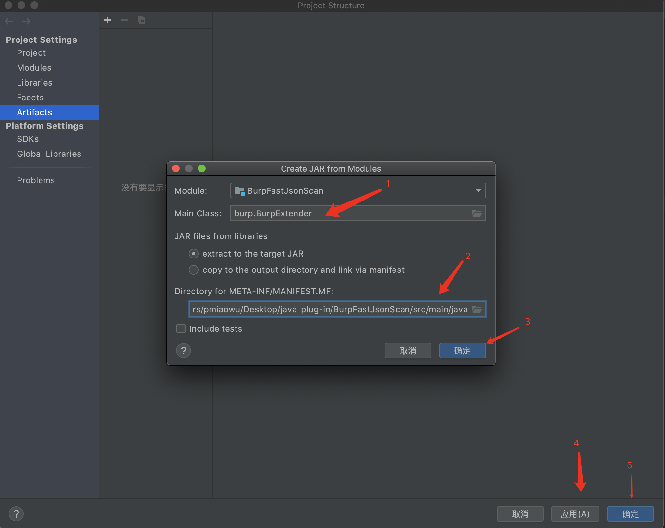Open the Modules settings section
Viewport: 665px width, 528px height.
point(34,68)
